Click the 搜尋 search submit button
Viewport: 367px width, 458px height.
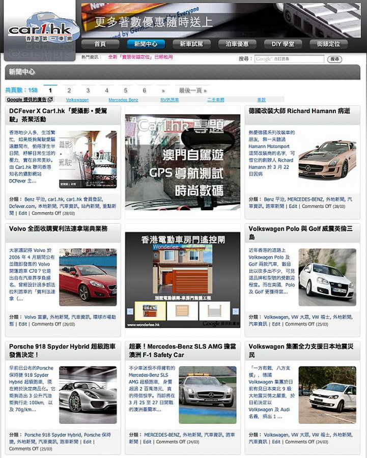point(334,60)
